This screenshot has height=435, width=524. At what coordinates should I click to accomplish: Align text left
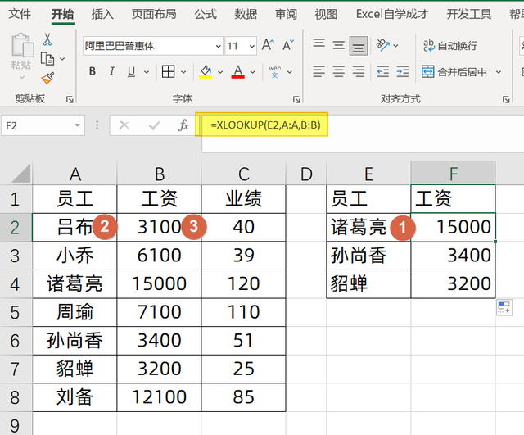tap(318, 71)
